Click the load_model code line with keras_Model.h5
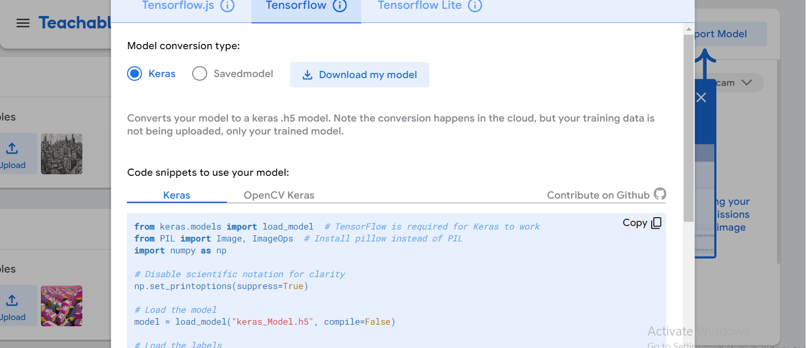This screenshot has height=348, width=806. (265, 322)
